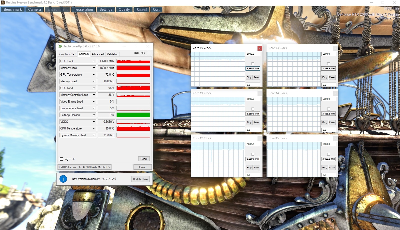Open the Benchmark menu in Heaven

pos(13,9)
